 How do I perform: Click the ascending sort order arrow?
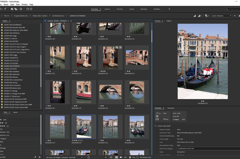(234, 16)
